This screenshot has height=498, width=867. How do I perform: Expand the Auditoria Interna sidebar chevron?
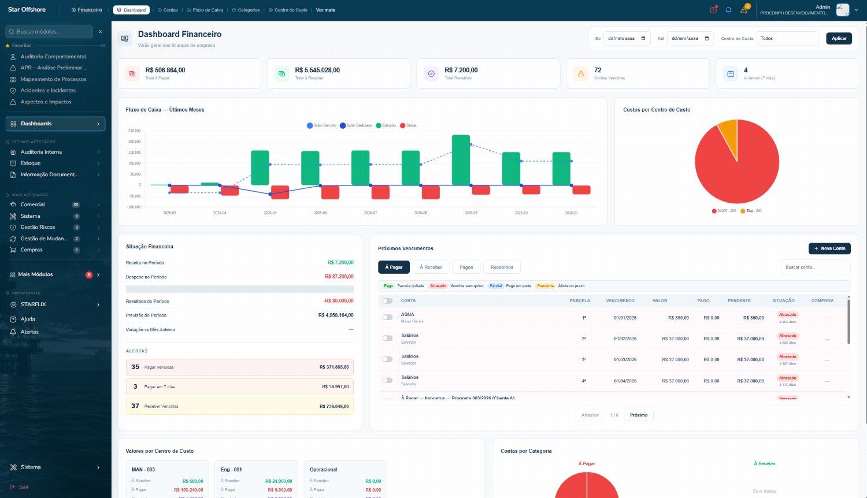(x=99, y=153)
